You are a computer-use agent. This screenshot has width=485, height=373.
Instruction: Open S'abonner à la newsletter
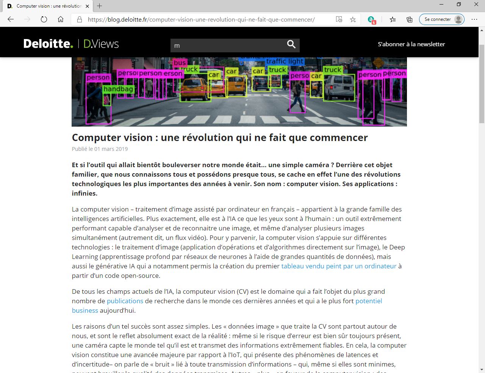pyautogui.click(x=411, y=44)
